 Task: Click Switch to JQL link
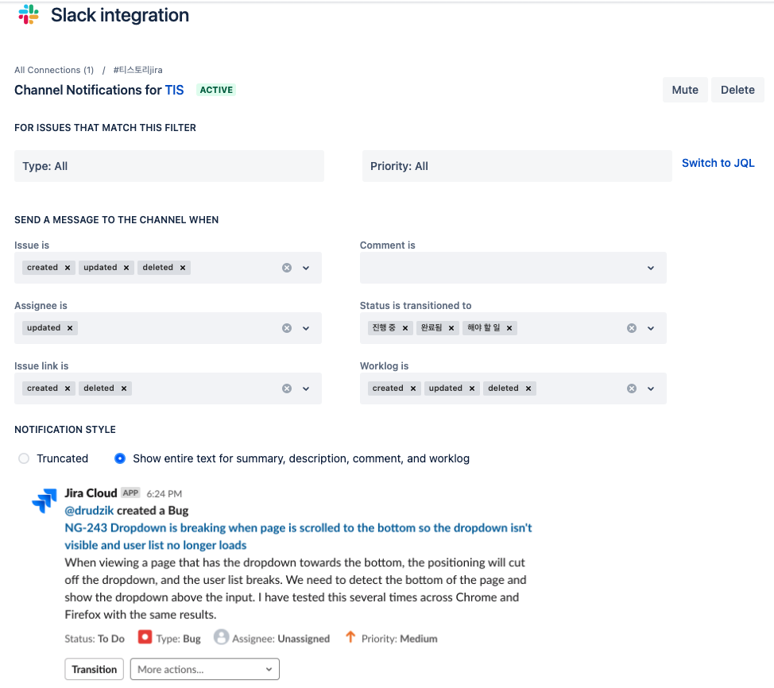[x=718, y=163]
